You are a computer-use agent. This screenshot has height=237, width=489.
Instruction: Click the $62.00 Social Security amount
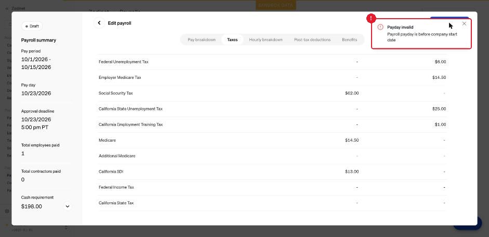(352, 93)
